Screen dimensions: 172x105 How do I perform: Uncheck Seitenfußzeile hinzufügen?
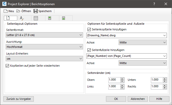tap(89, 50)
